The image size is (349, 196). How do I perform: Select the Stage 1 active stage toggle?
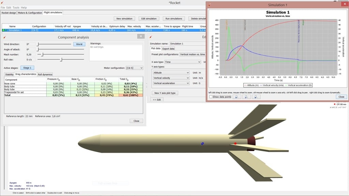(28, 68)
